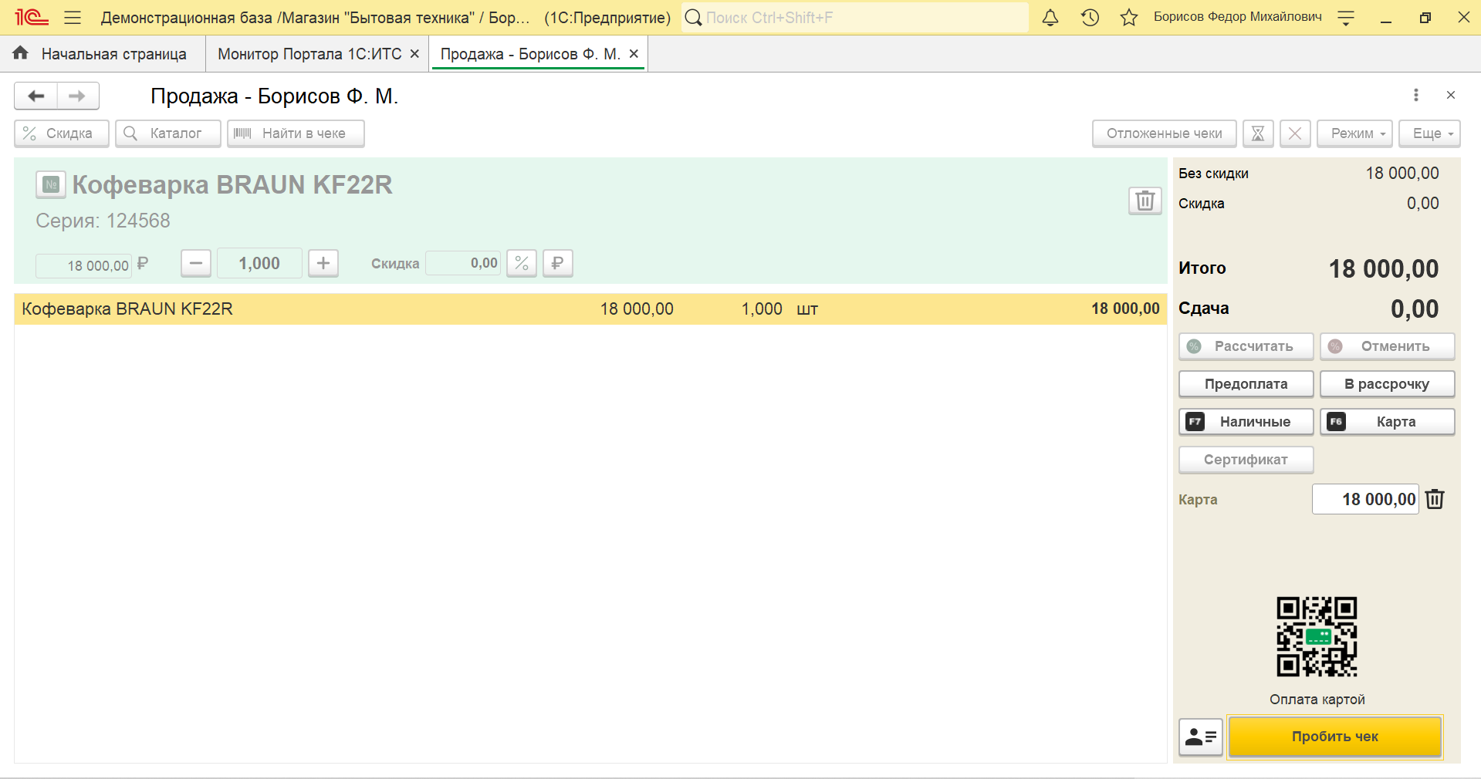The image size is (1481, 779).
Task: Click the Карта payment amount field
Action: tap(1365, 499)
